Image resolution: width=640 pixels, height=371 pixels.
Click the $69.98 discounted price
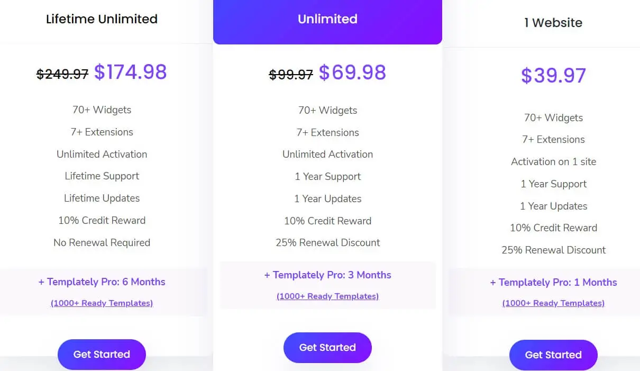[352, 73]
